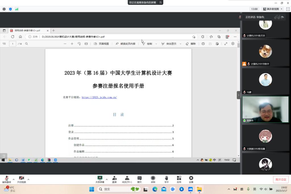Show the 成员 members list
The width and height of the screenshot is (291, 194).
[127, 179]
